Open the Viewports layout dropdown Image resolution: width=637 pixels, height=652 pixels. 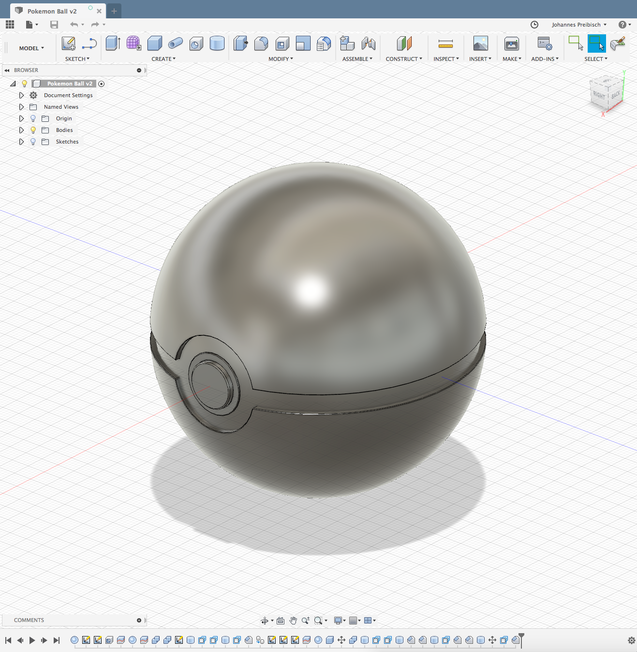tap(370, 621)
